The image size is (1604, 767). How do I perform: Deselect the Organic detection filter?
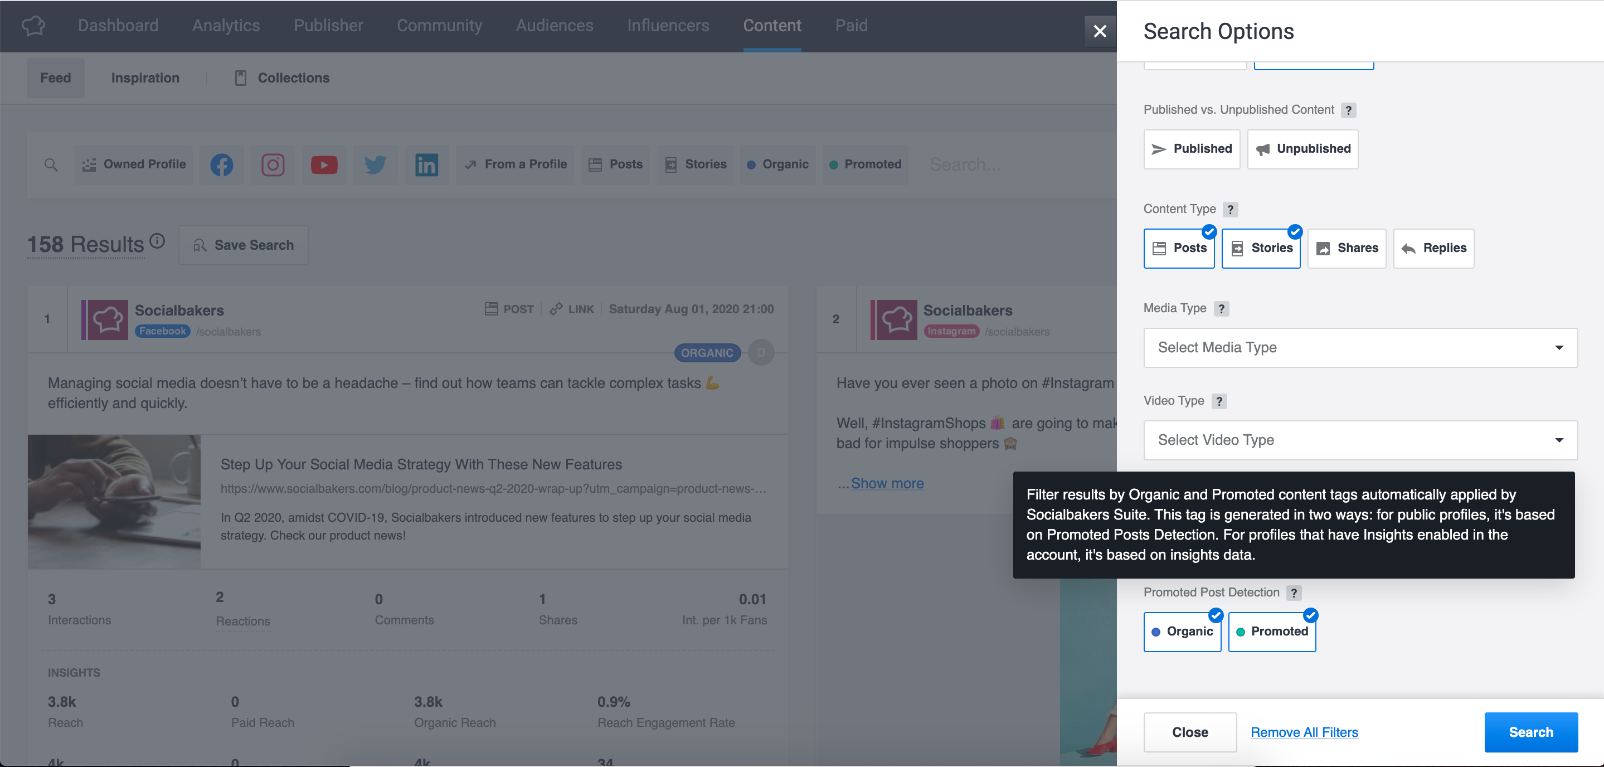1182,632
